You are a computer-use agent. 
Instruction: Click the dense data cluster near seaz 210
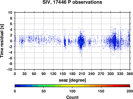point(81,42)
